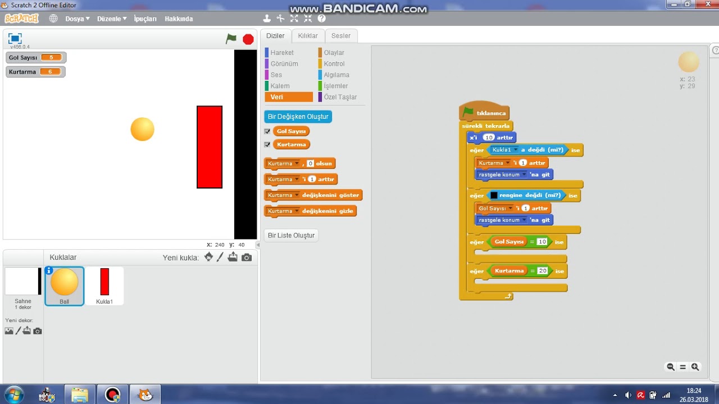Reset scripts area zoom
The width and height of the screenshot is (719, 404).
pyautogui.click(x=683, y=367)
